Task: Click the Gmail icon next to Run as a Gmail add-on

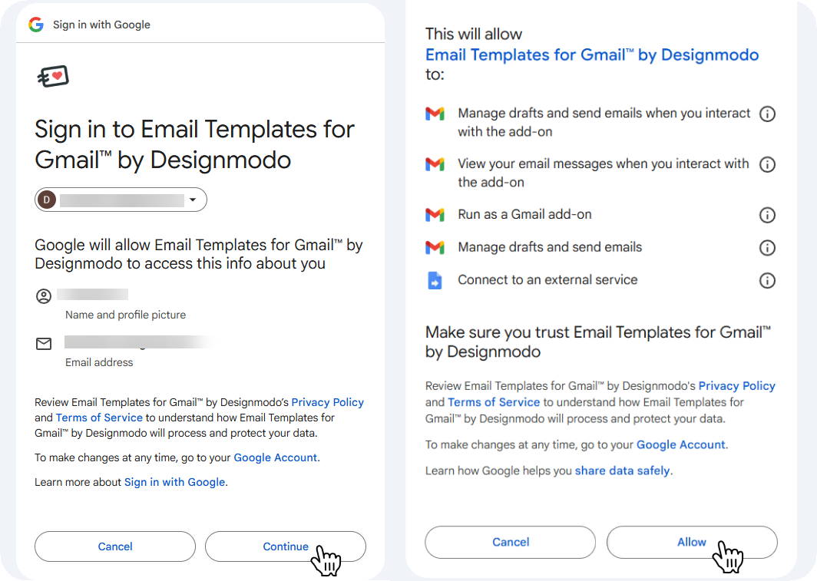Action: tap(435, 214)
